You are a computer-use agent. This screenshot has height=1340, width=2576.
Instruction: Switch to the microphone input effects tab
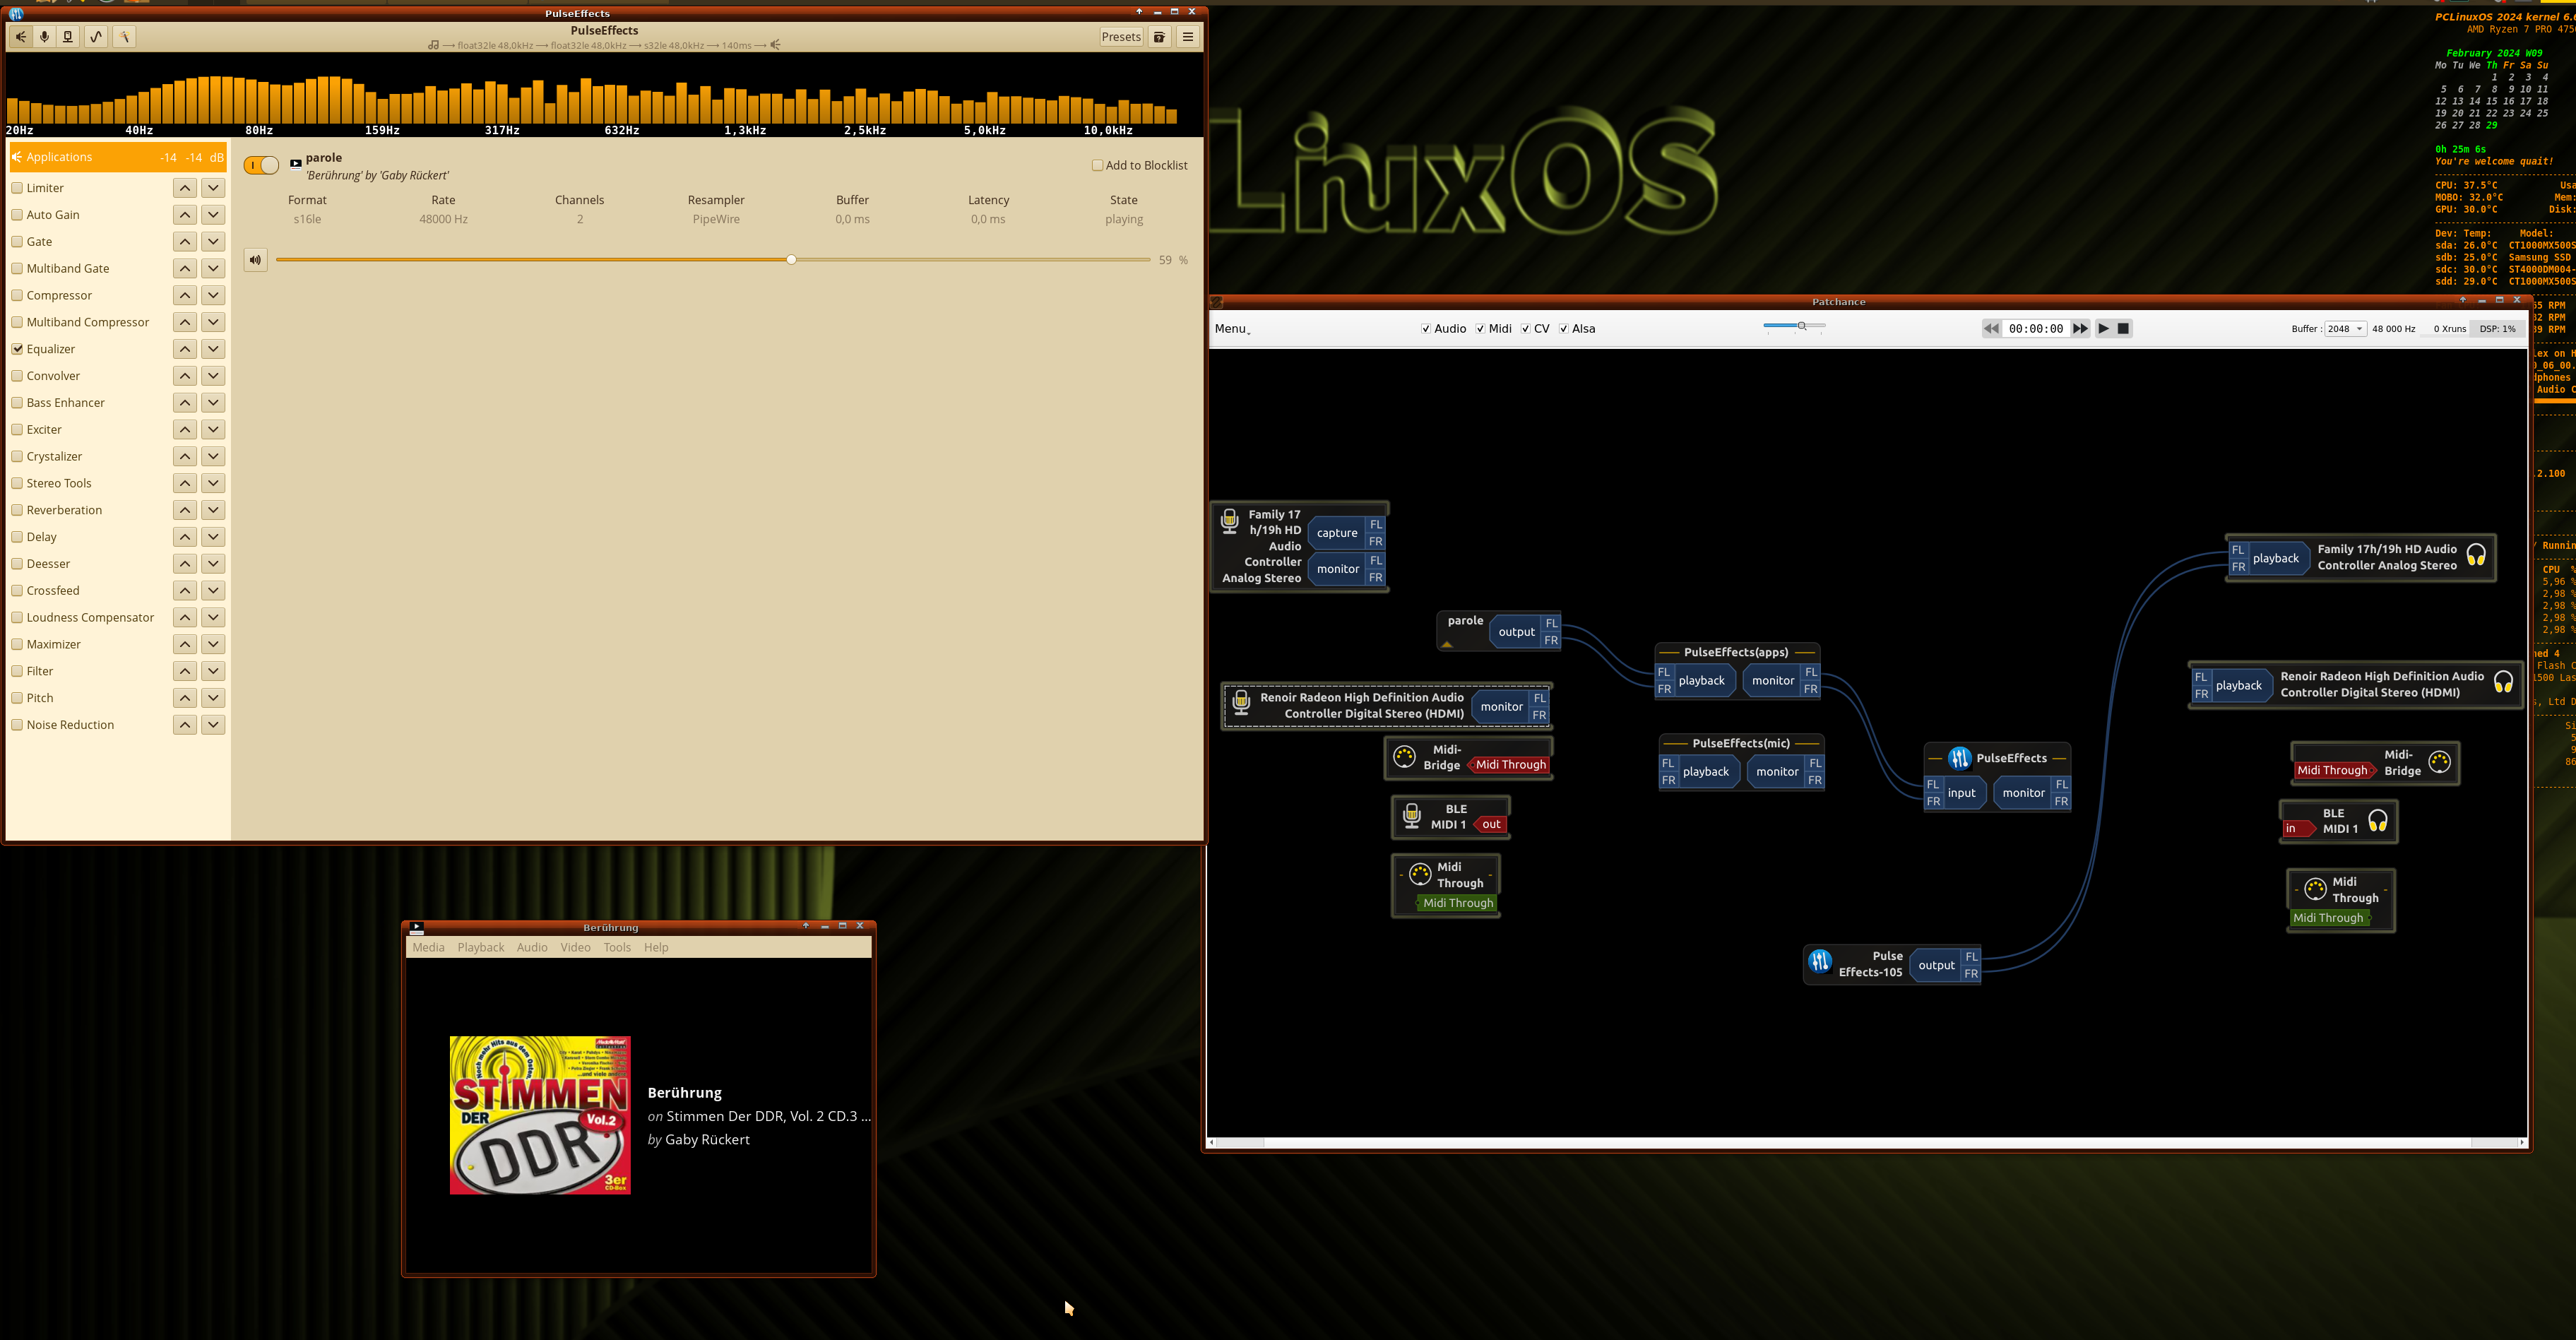click(44, 37)
